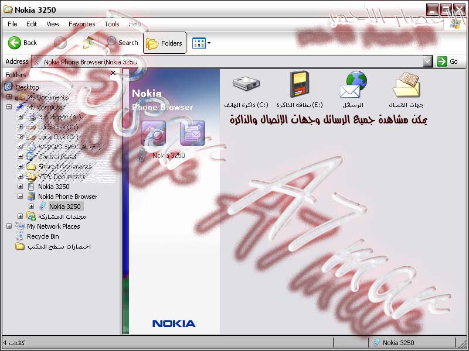Open the contacts folder icon
Viewport: 469px width, 351px height.
406,85
